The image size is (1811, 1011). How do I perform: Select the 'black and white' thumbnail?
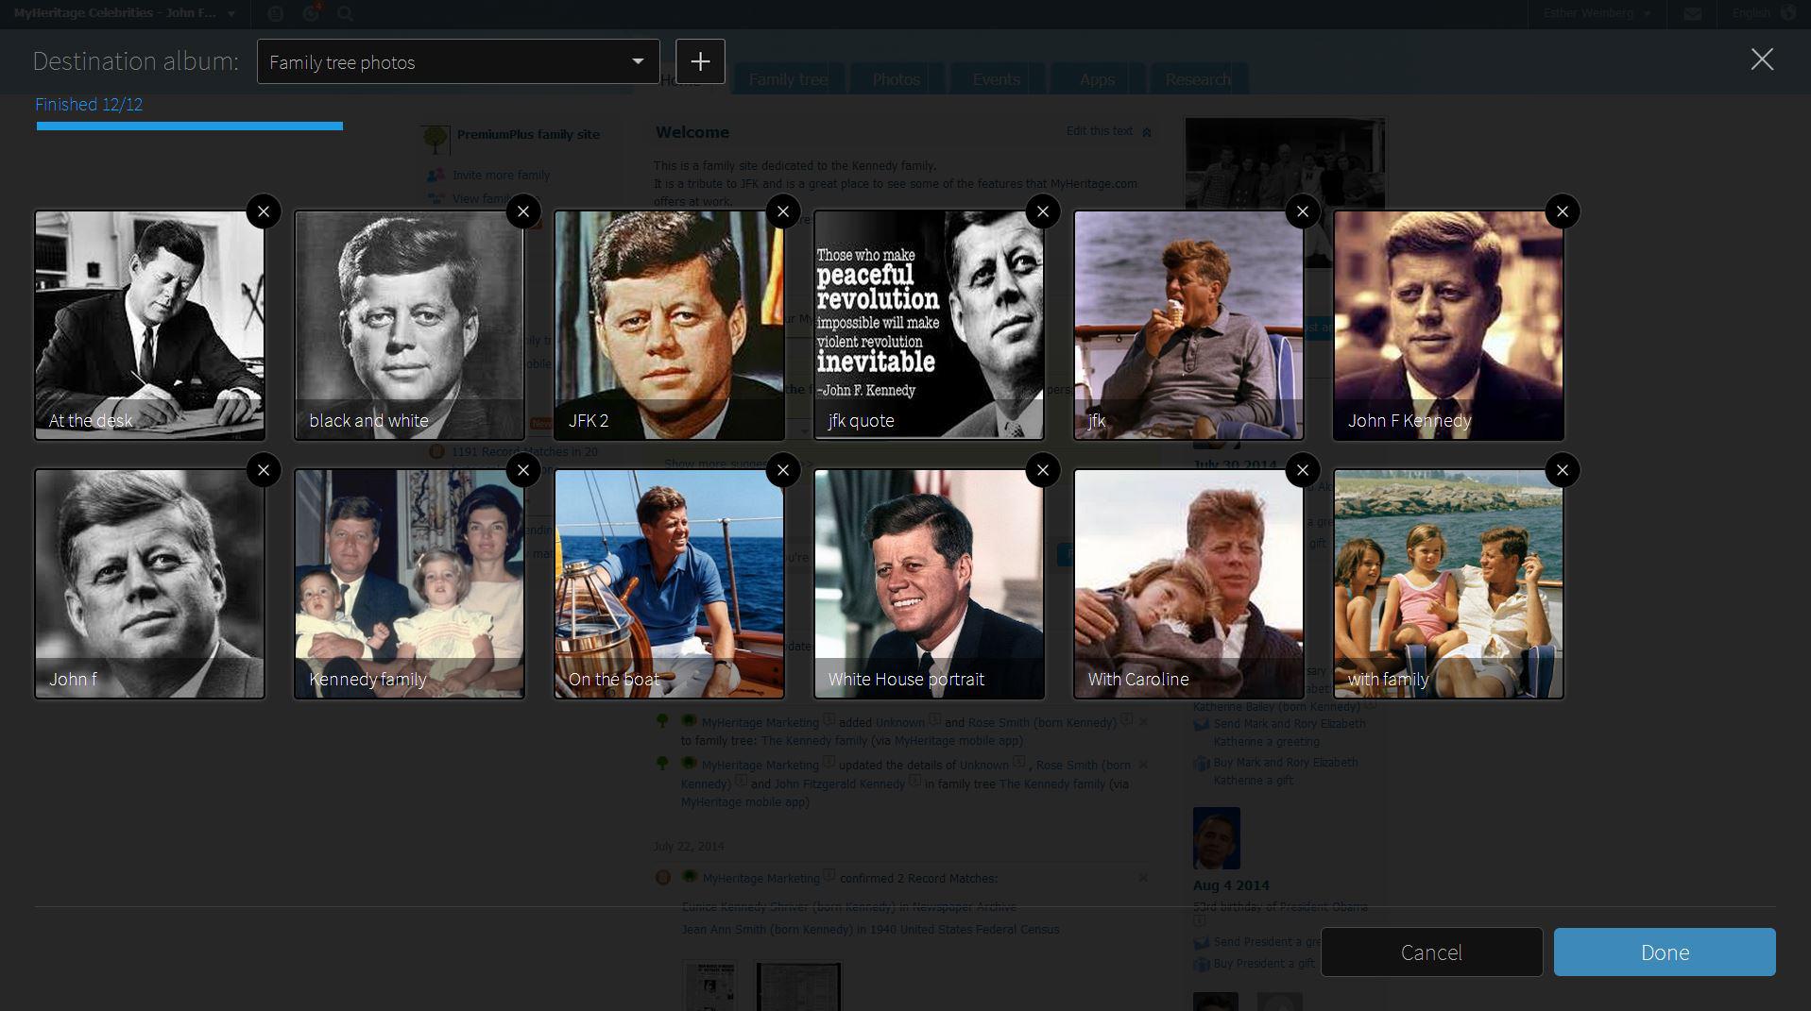[409, 325]
